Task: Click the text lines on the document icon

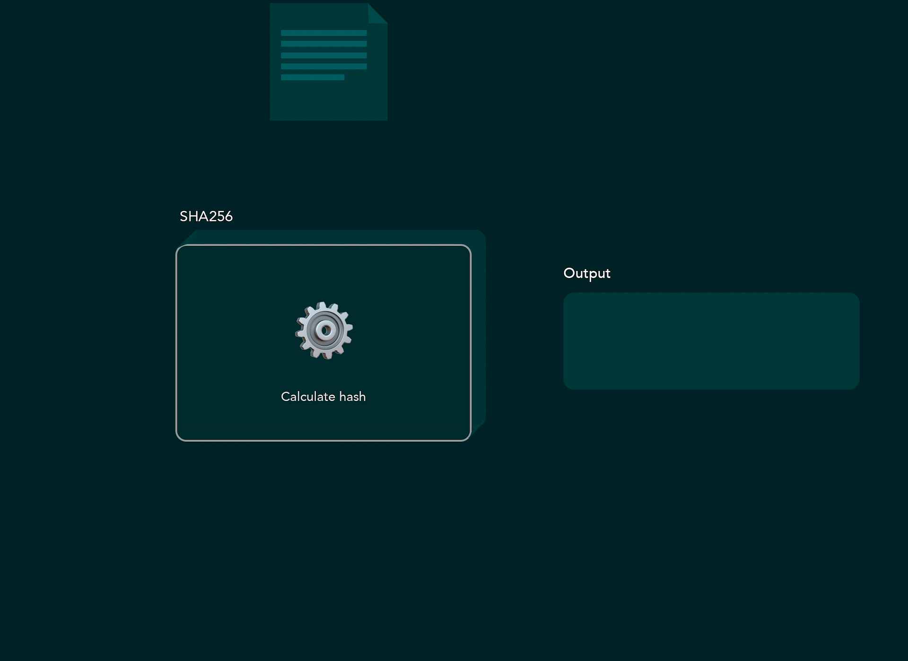Action: pyautogui.click(x=323, y=55)
